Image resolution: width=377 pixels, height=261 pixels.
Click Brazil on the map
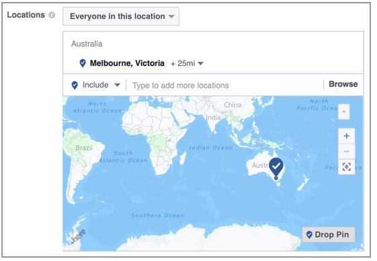84,148
